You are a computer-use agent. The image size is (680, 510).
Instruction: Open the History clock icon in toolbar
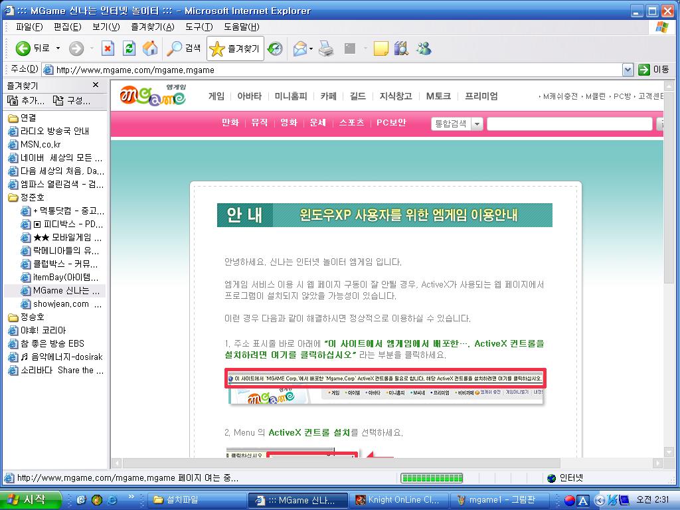click(275, 48)
